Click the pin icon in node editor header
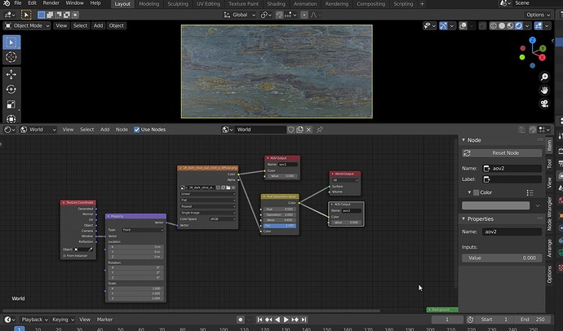The image size is (563, 331). [319, 130]
